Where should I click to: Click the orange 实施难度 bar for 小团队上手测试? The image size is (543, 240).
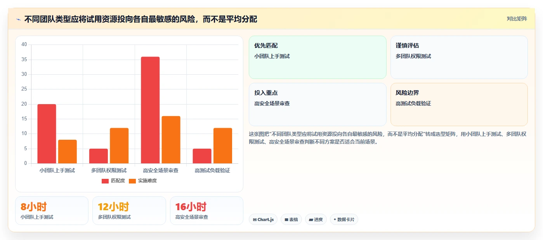point(68,151)
